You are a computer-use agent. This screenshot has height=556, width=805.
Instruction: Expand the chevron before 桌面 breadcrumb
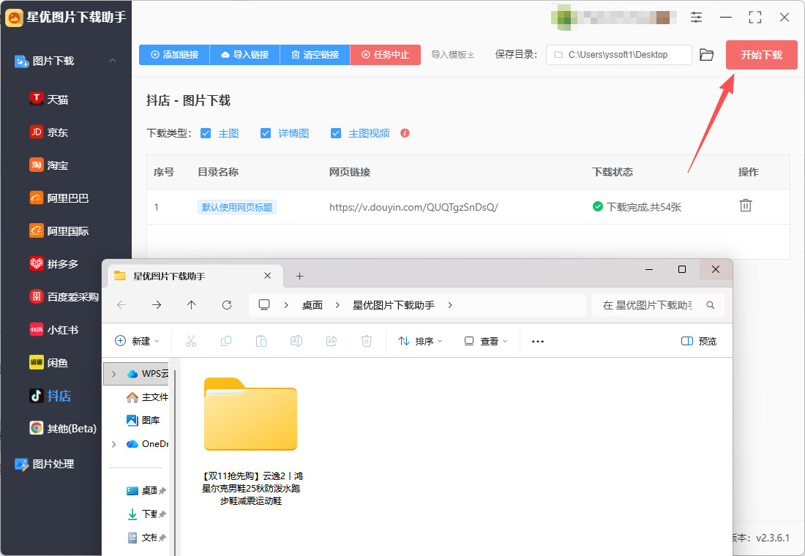(286, 305)
